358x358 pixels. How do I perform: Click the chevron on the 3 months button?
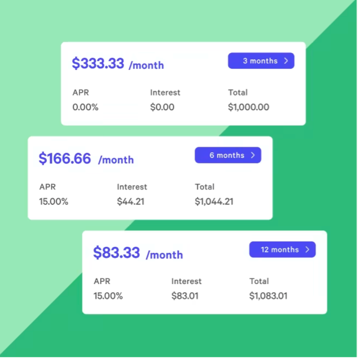click(286, 61)
